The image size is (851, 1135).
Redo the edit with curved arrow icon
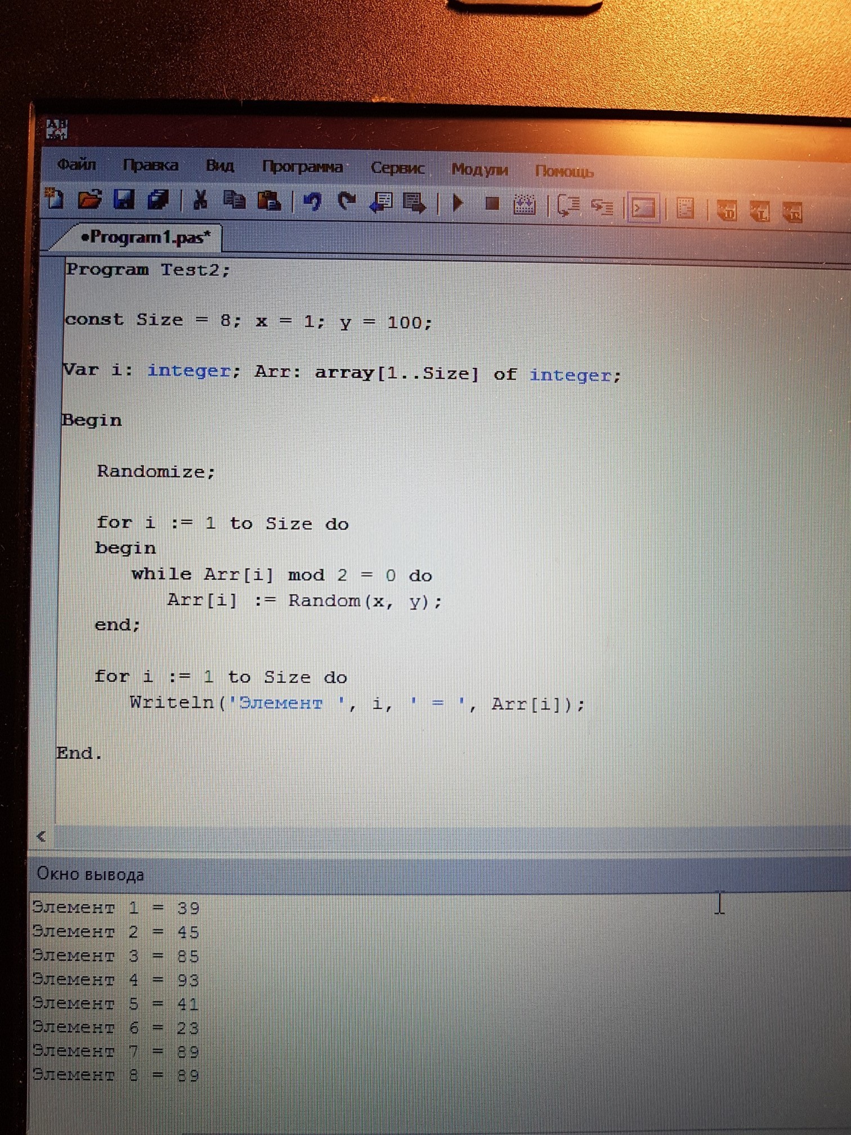[347, 202]
